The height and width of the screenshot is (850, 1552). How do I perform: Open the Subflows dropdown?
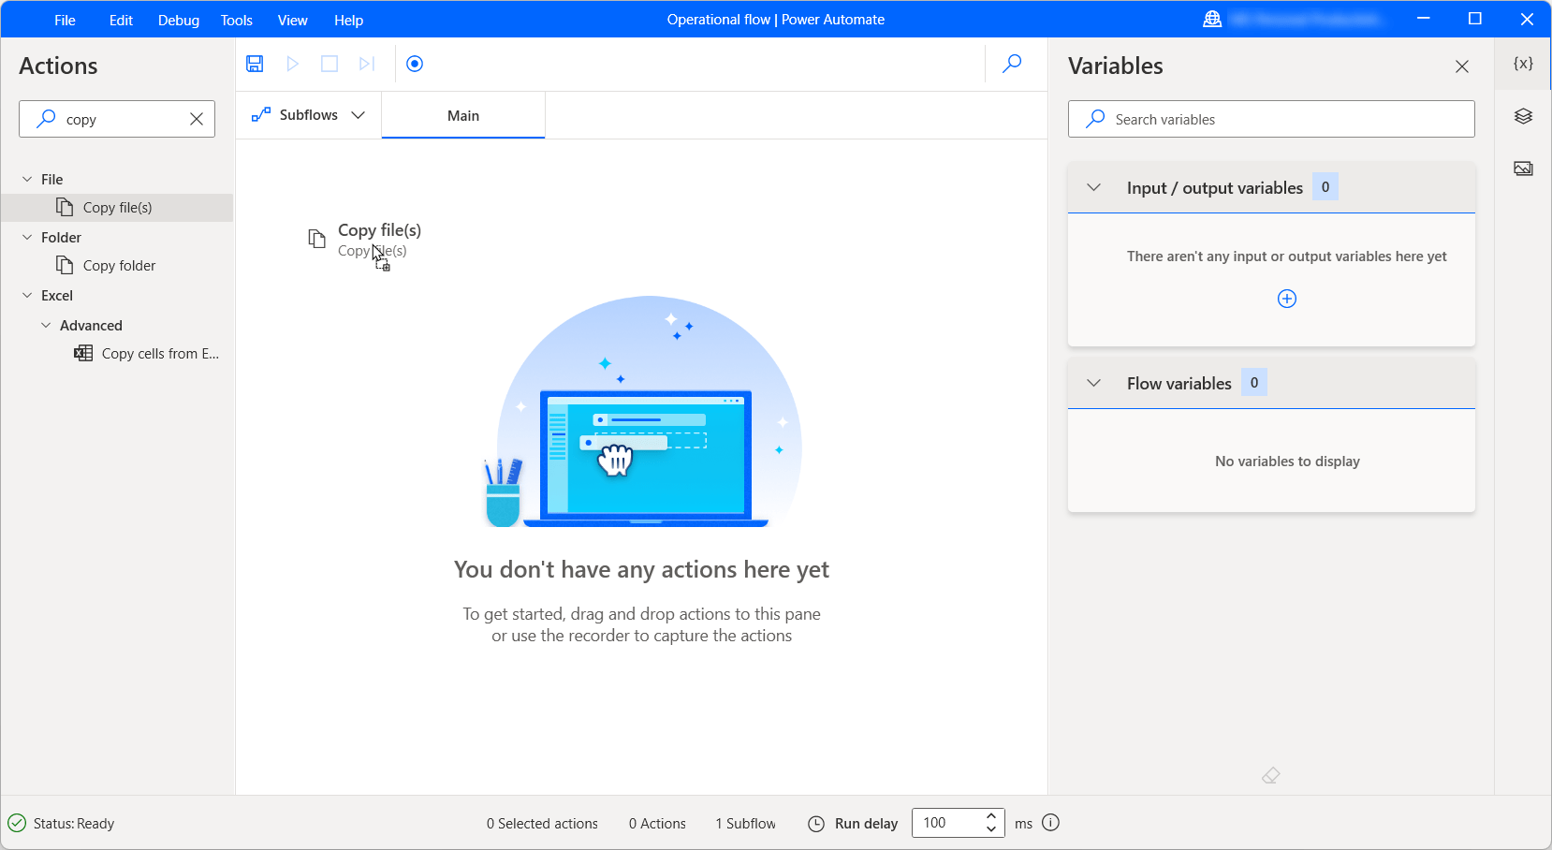coord(359,114)
